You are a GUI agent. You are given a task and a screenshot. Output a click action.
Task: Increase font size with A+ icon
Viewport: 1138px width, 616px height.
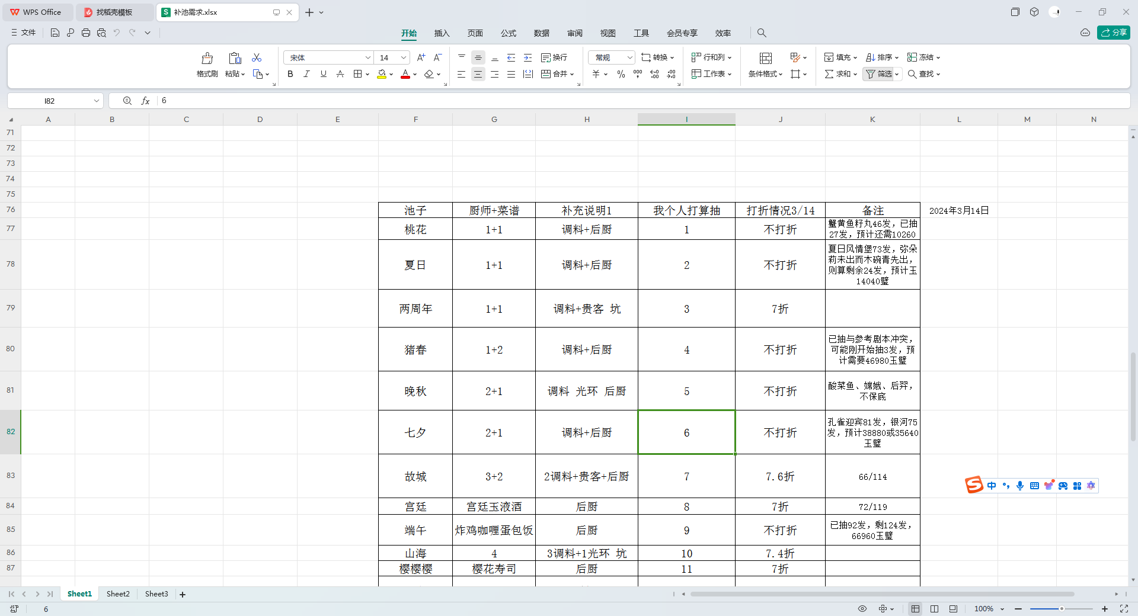pyautogui.click(x=421, y=57)
